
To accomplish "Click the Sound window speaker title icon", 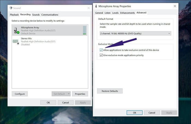I will click(x=11, y=8).
